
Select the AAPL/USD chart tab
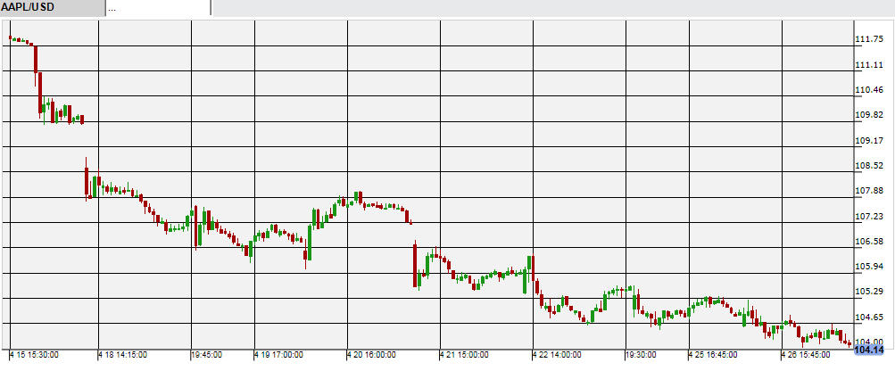click(x=52, y=7)
